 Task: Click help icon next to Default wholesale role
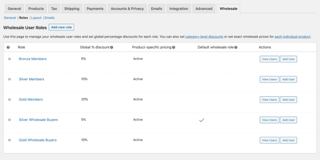(x=236, y=47)
